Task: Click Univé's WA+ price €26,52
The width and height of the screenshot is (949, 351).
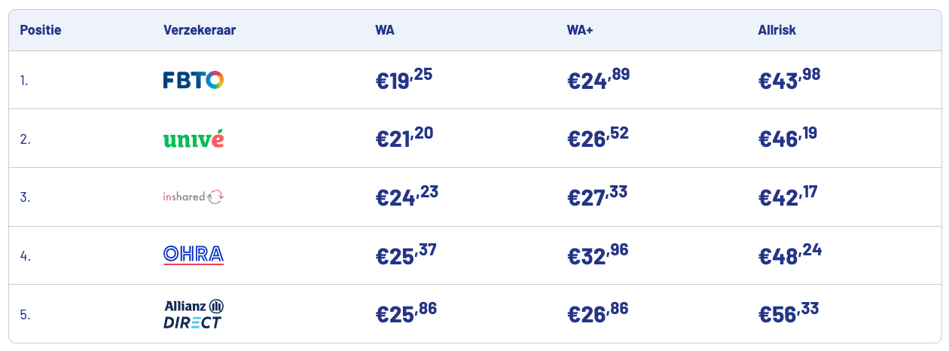Action: 597,139
